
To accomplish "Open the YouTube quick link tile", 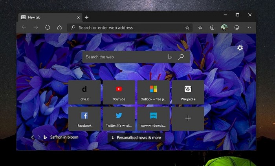I will (119, 92).
